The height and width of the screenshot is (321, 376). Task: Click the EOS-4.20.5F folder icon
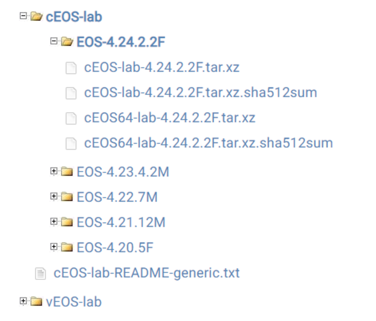(x=67, y=247)
